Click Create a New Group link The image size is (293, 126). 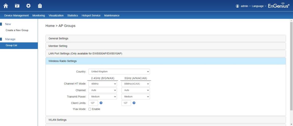(17, 30)
